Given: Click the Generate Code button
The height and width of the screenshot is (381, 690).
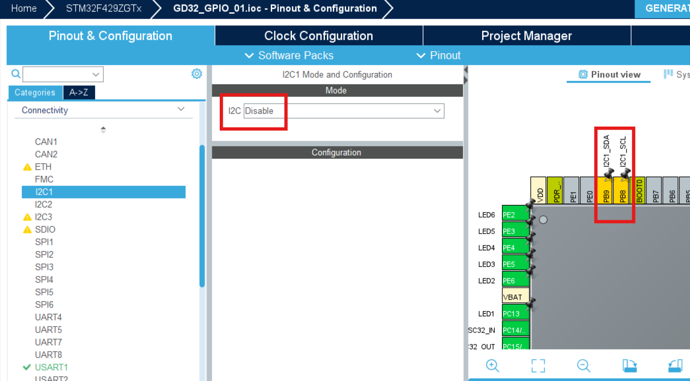Looking at the screenshot, I should tap(662, 8).
